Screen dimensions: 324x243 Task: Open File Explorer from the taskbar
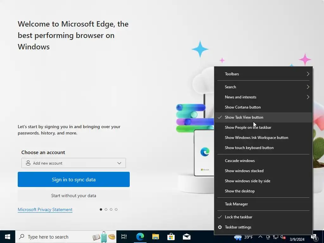click(156, 237)
